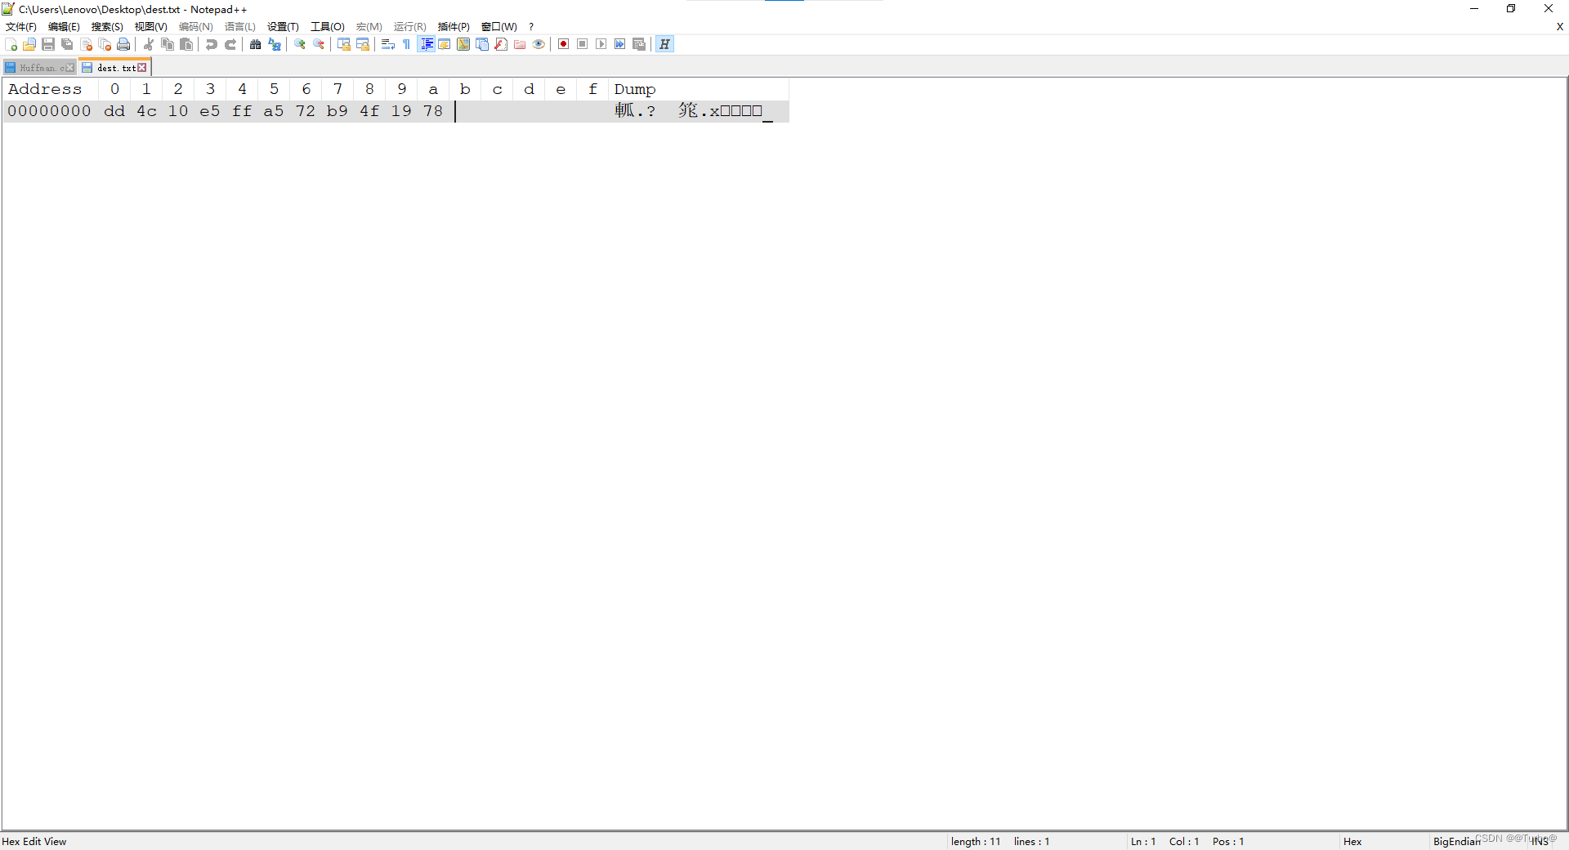Switch to the Huffman.c tab

click(38, 67)
